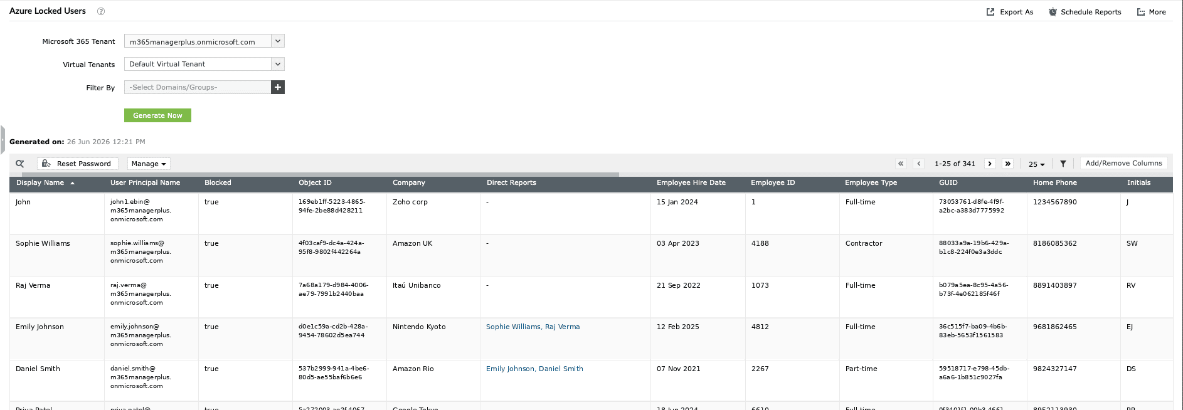This screenshot has height=410, width=1183.
Task: Open Add/Remove Columns
Action: (x=1123, y=163)
